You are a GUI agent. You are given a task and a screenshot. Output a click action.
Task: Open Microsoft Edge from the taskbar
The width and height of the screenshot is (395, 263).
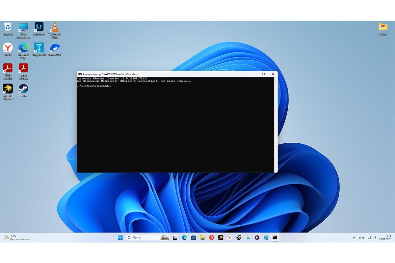pos(184,238)
